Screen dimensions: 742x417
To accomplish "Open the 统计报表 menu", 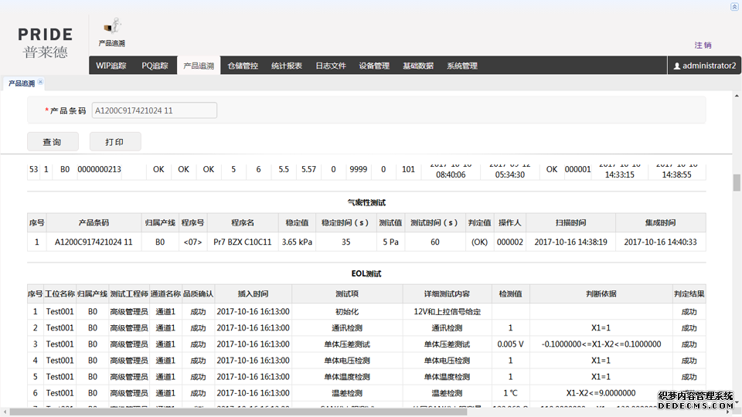I will [287, 66].
